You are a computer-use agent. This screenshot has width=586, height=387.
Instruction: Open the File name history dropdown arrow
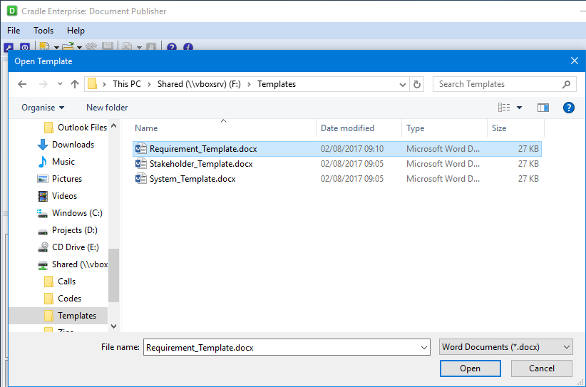(423, 347)
